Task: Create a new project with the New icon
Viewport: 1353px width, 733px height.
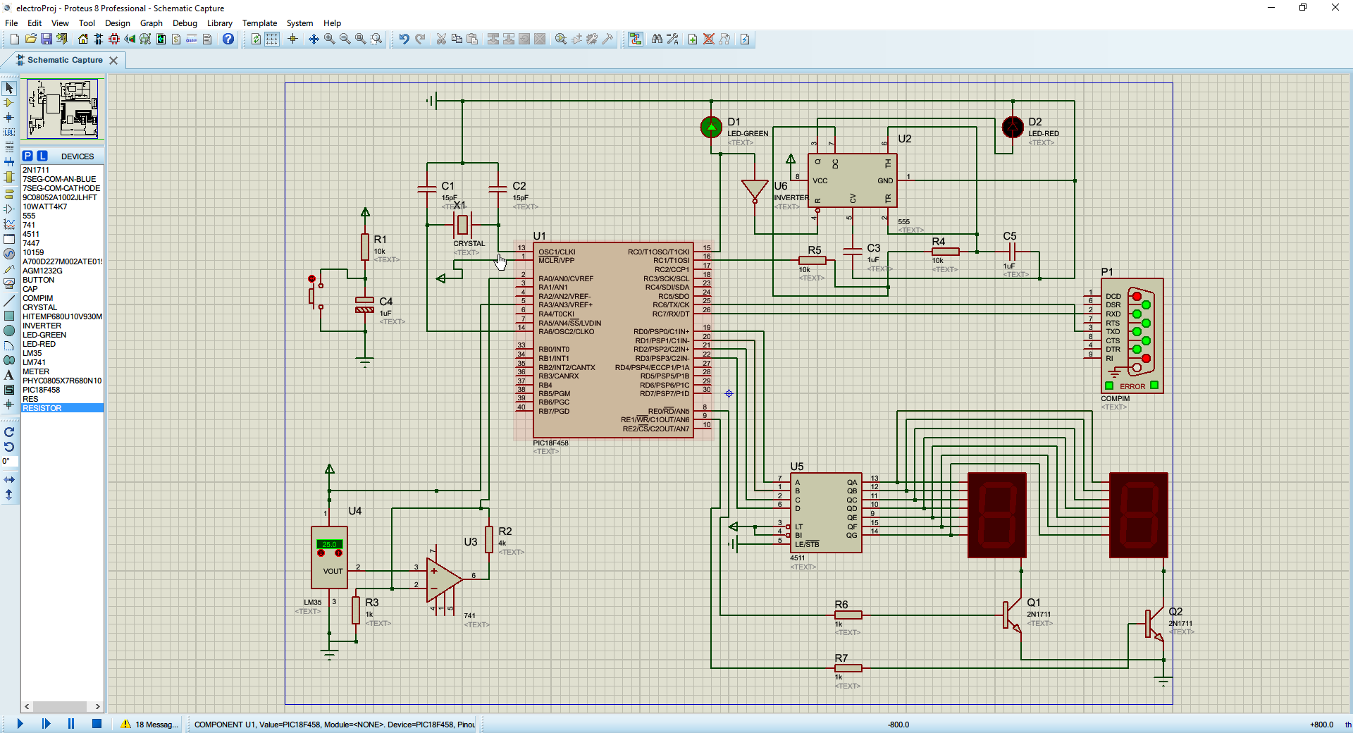Action: pos(15,39)
